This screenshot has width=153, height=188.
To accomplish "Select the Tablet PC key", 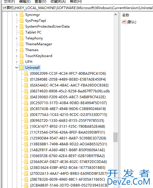I will point(33,32).
